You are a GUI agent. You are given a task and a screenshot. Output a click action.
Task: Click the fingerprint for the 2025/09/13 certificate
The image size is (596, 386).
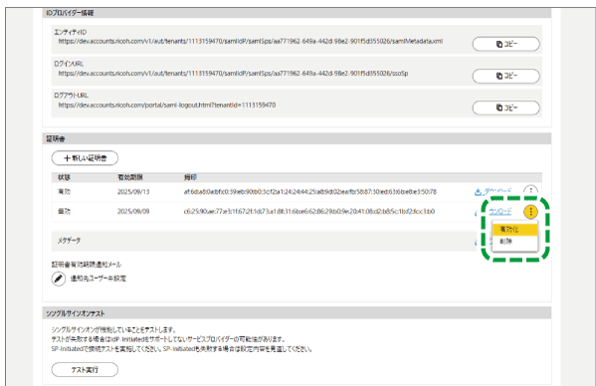click(310, 192)
